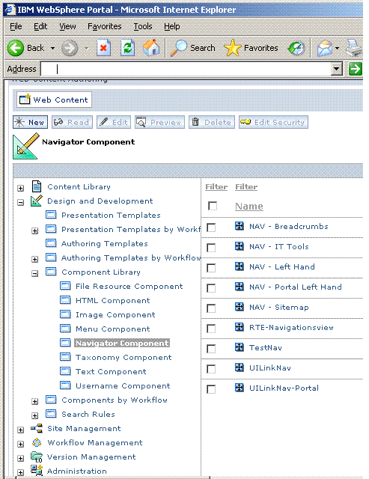Check the RTE-Navigationsview checkbox
This screenshot has height=479, width=369.
click(x=211, y=329)
